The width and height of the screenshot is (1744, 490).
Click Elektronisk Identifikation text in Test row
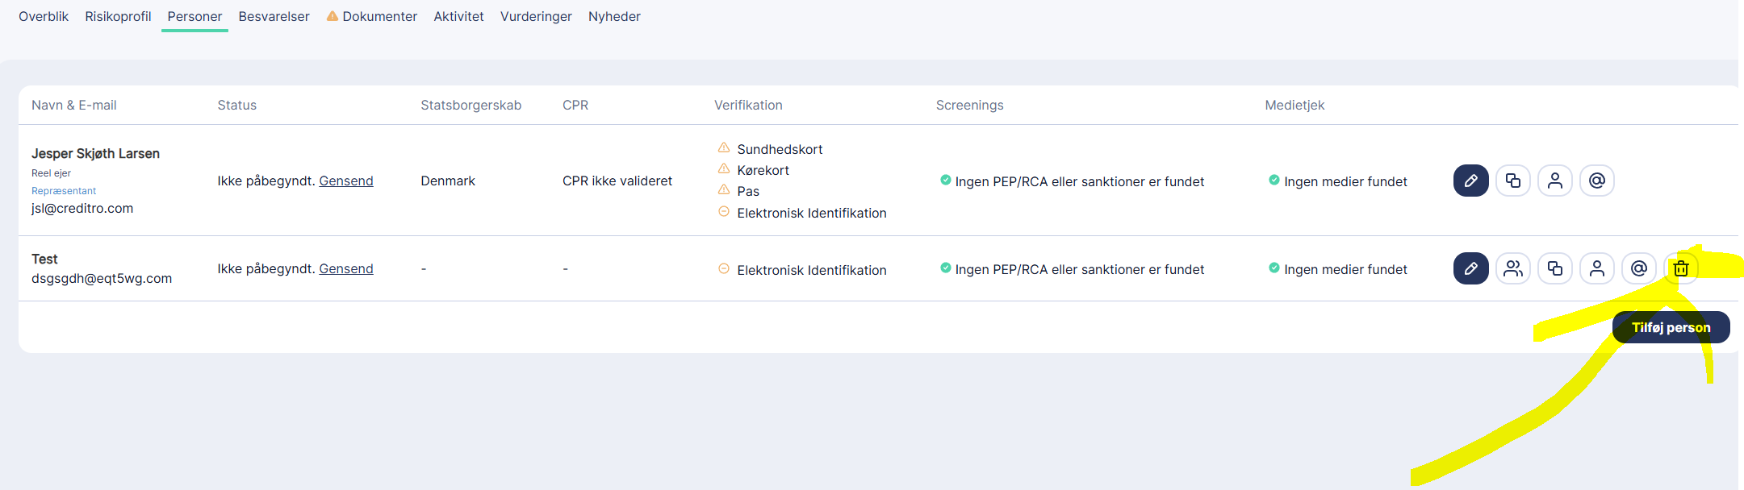point(812,270)
